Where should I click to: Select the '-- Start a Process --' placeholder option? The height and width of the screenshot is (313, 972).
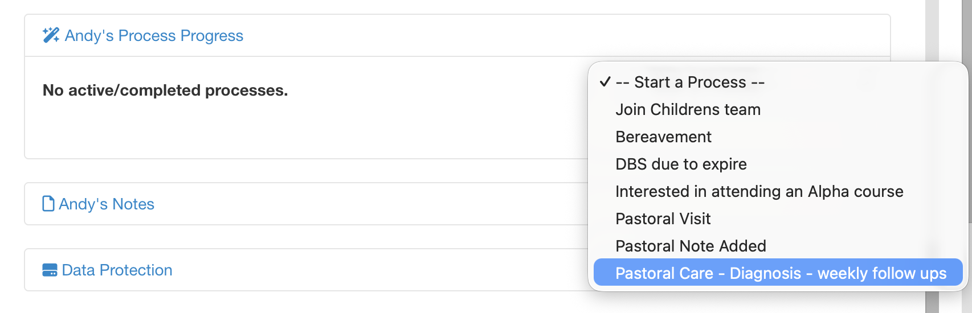pyautogui.click(x=690, y=82)
